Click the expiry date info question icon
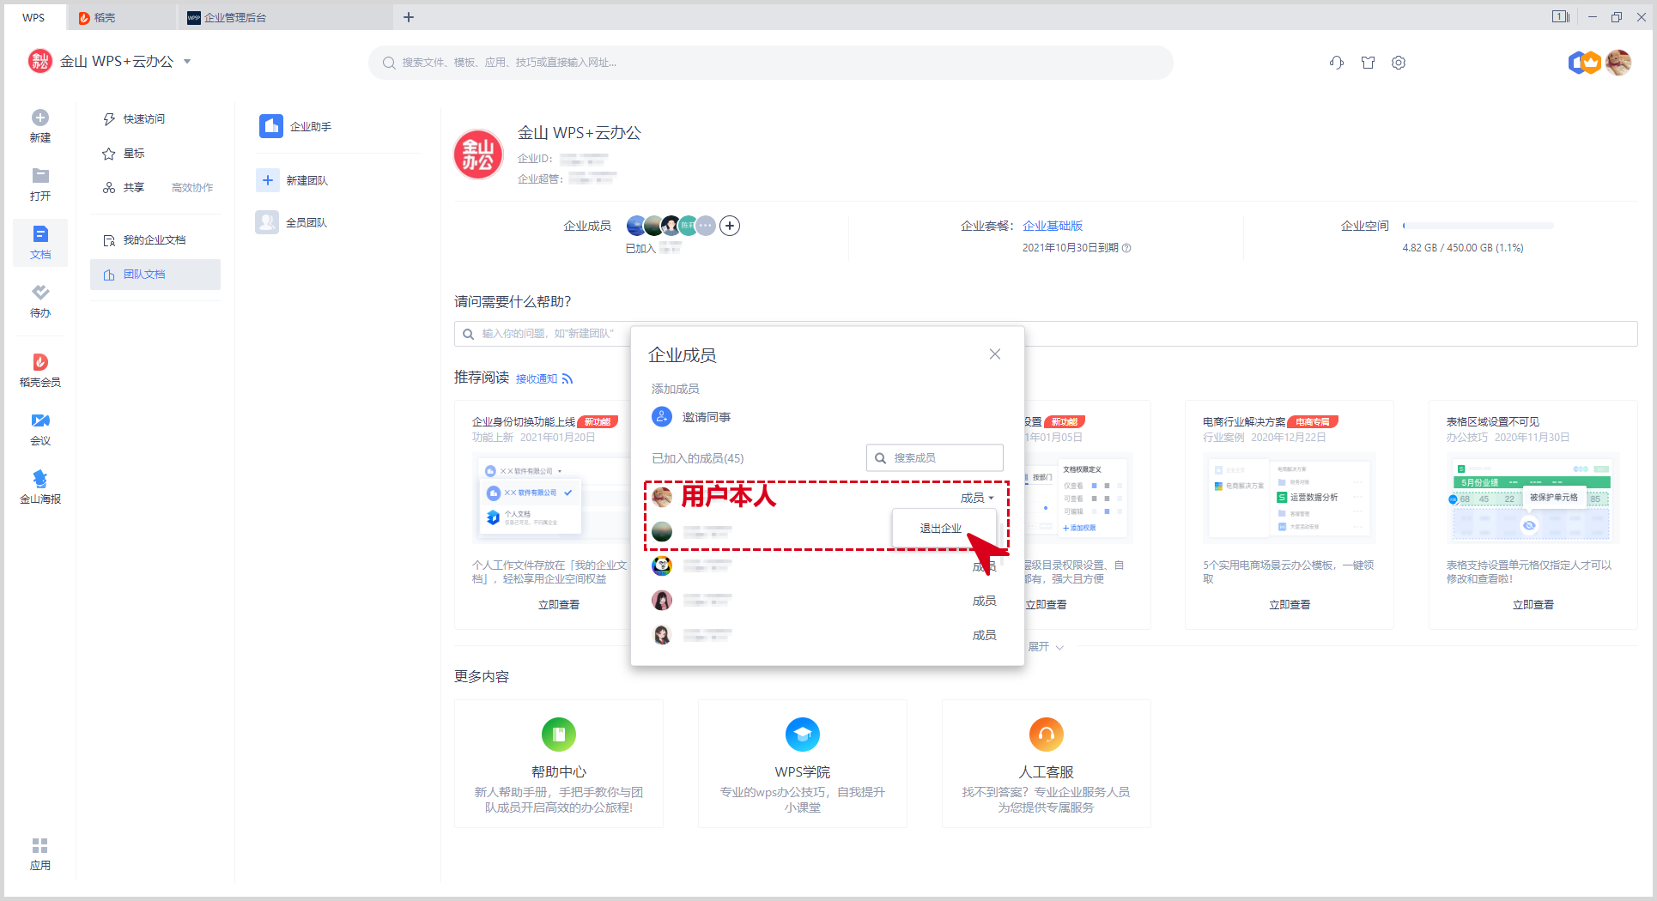Viewport: 1657px width, 901px height. pyautogui.click(x=1126, y=248)
